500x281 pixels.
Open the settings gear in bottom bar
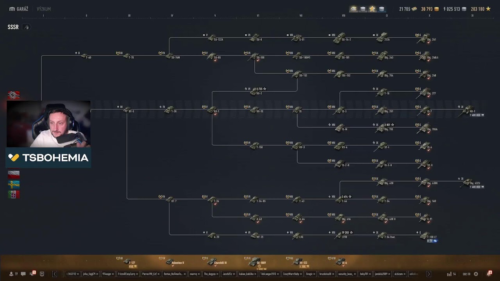point(476,274)
